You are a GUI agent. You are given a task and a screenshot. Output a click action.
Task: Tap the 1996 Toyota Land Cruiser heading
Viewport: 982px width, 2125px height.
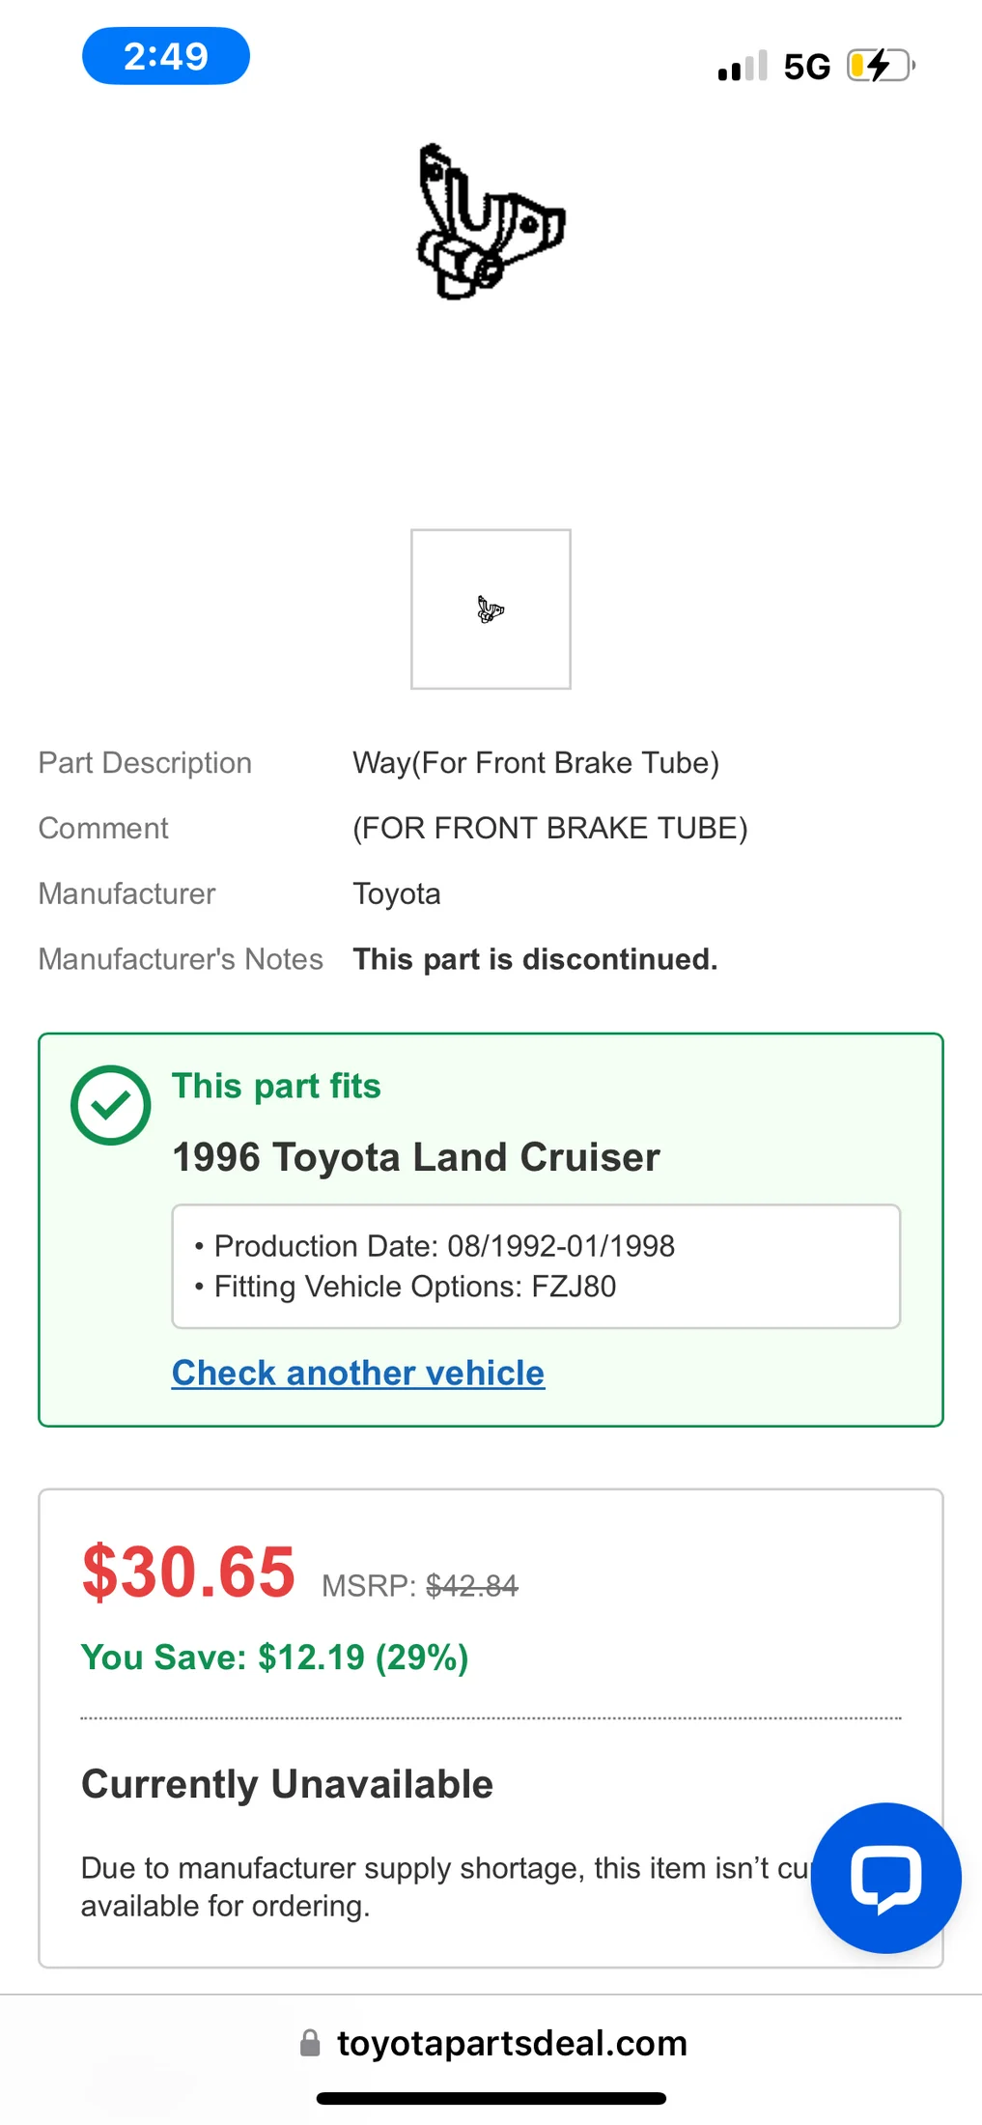tap(416, 1157)
